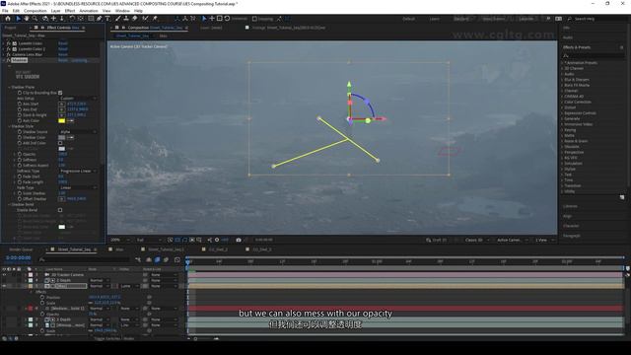The width and height of the screenshot is (631, 355).
Task: Click the timeline layer search field
Action: click(85, 259)
